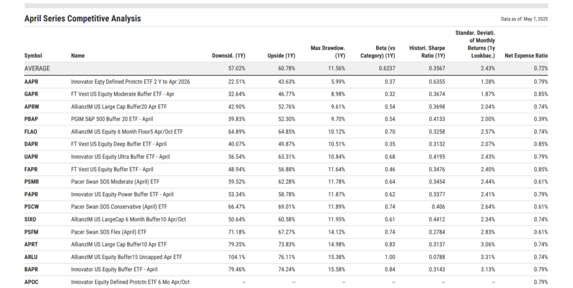Select AllianzIM US Equity 6 Month Floor5 name

point(127,132)
